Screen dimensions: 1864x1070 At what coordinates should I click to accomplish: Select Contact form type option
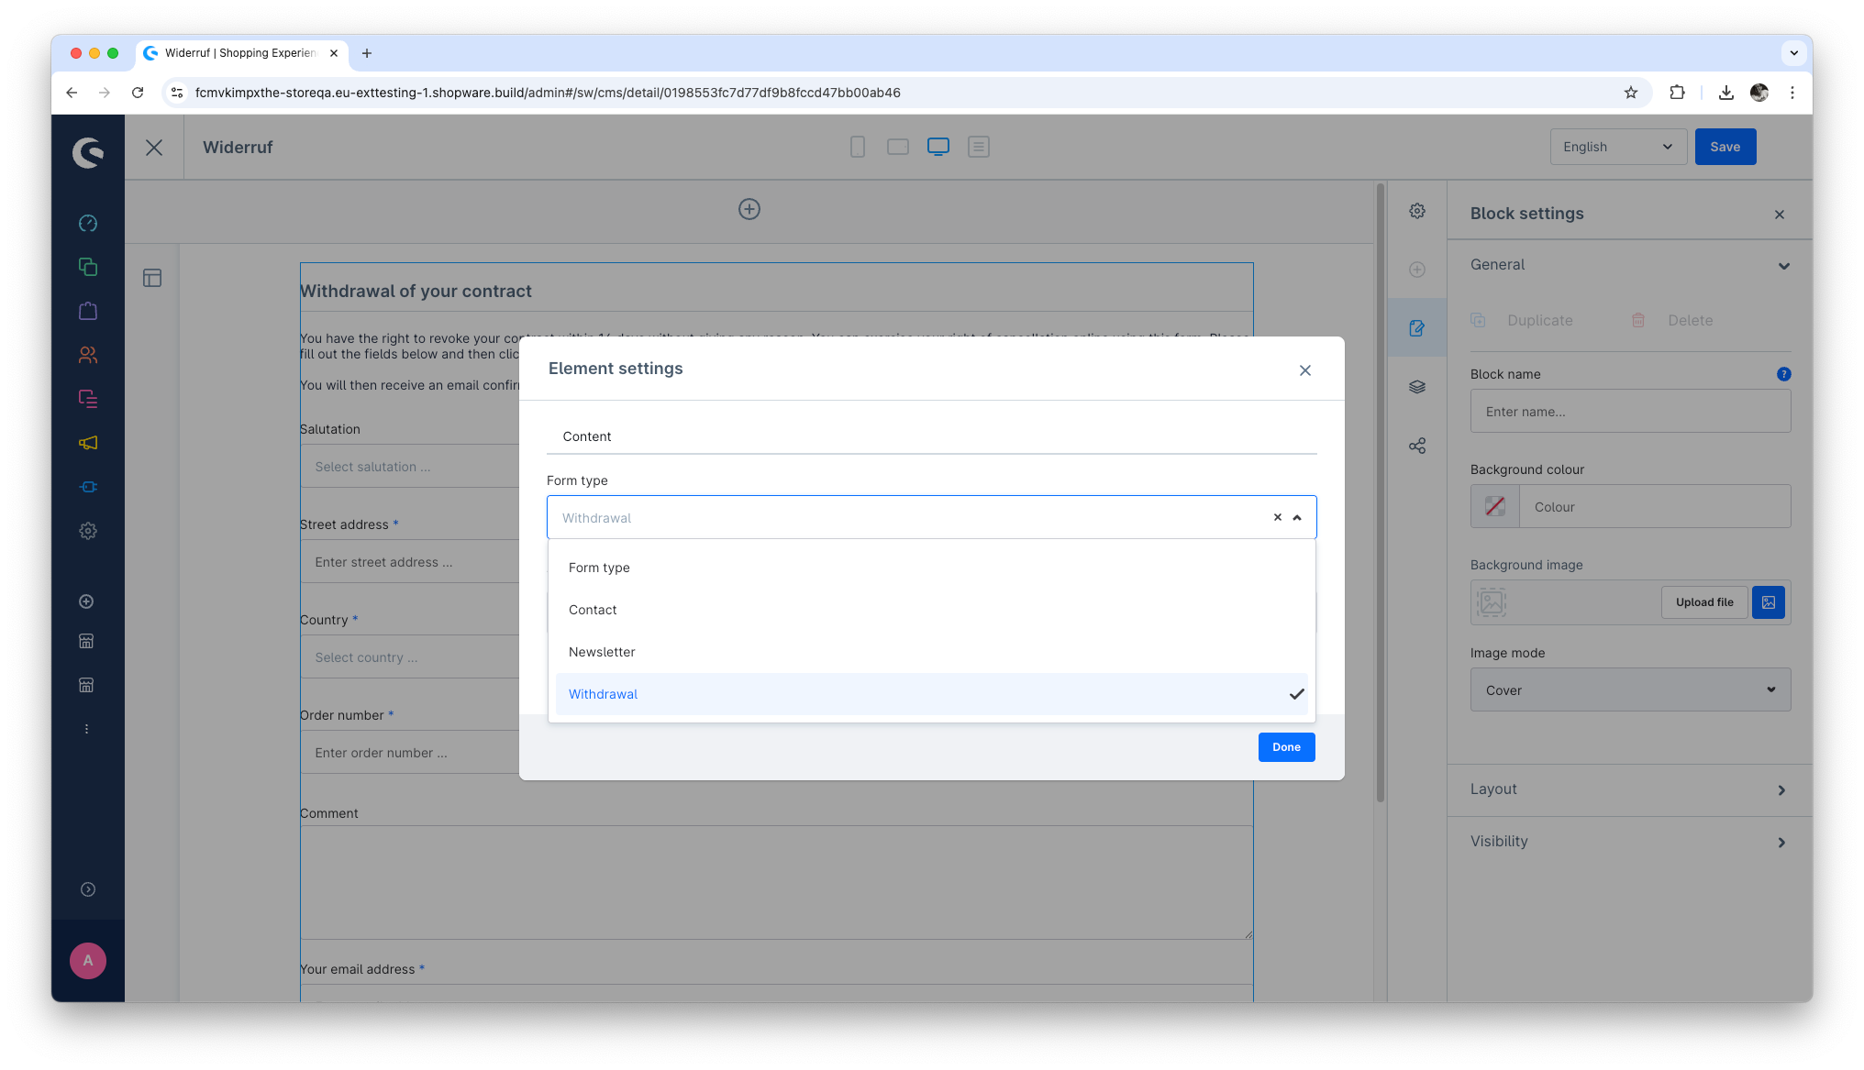(593, 610)
